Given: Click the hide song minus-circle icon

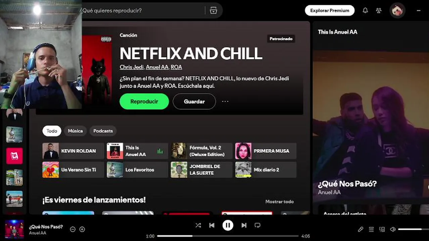Looking at the screenshot, I should click(x=73, y=229).
